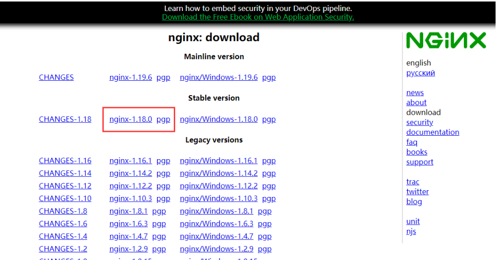
Task: Open pgp signature for nginx-1.12.2
Action: (163, 186)
